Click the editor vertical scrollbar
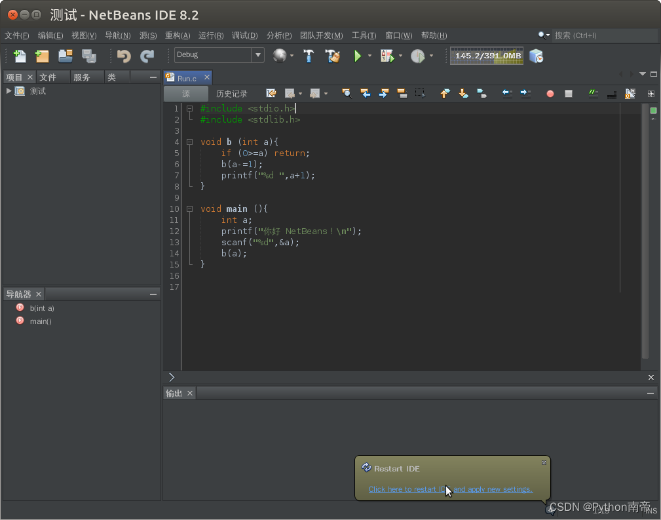Image resolution: width=661 pixels, height=520 pixels. (x=645, y=230)
